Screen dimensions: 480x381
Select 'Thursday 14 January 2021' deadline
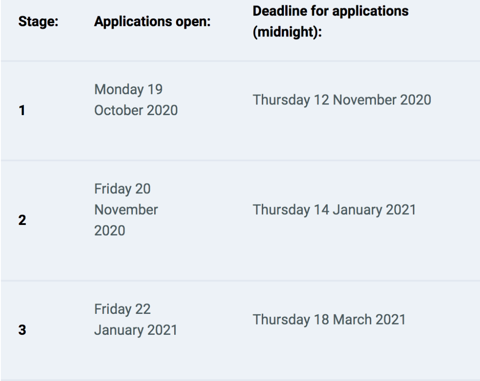pos(334,210)
